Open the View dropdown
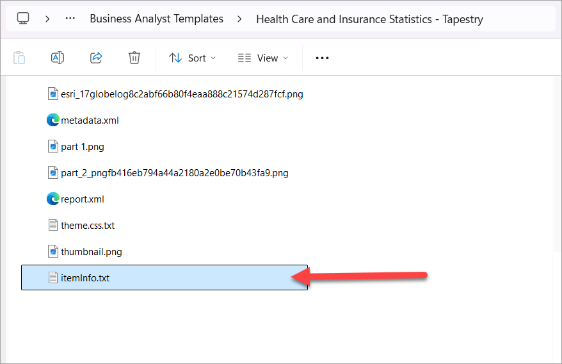Viewport: 562px width, 364px height. click(263, 58)
